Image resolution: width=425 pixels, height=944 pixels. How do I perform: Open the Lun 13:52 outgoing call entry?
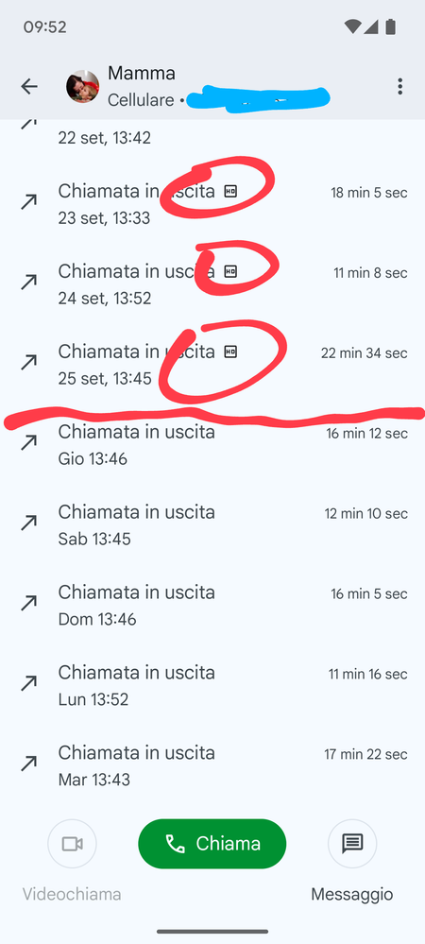[x=212, y=684]
